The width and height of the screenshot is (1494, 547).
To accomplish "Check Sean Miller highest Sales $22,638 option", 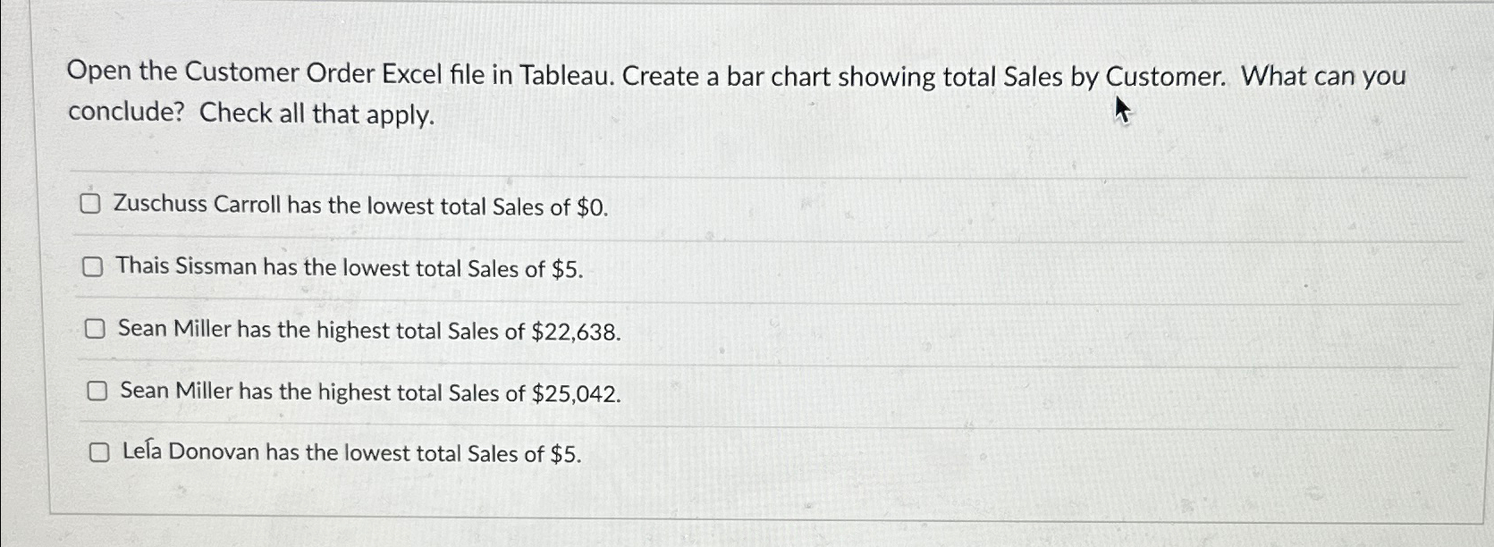I will pyautogui.click(x=96, y=329).
